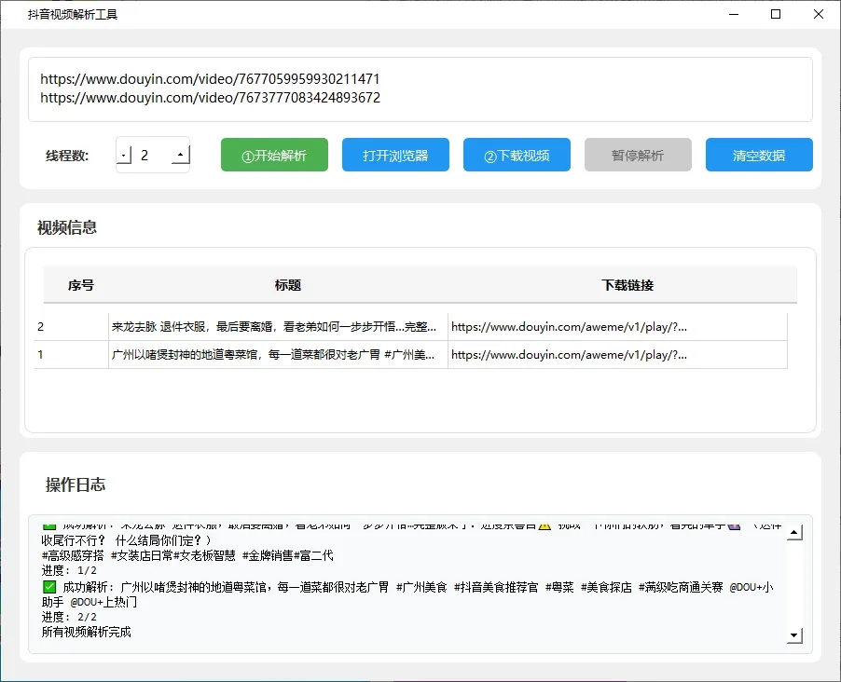The image size is (841, 682).
Task: Start download with ②下载视频 button
Action: (517, 155)
